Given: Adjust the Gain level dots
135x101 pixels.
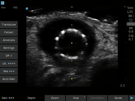Looking at the screenshot, I should [x=11, y=98].
